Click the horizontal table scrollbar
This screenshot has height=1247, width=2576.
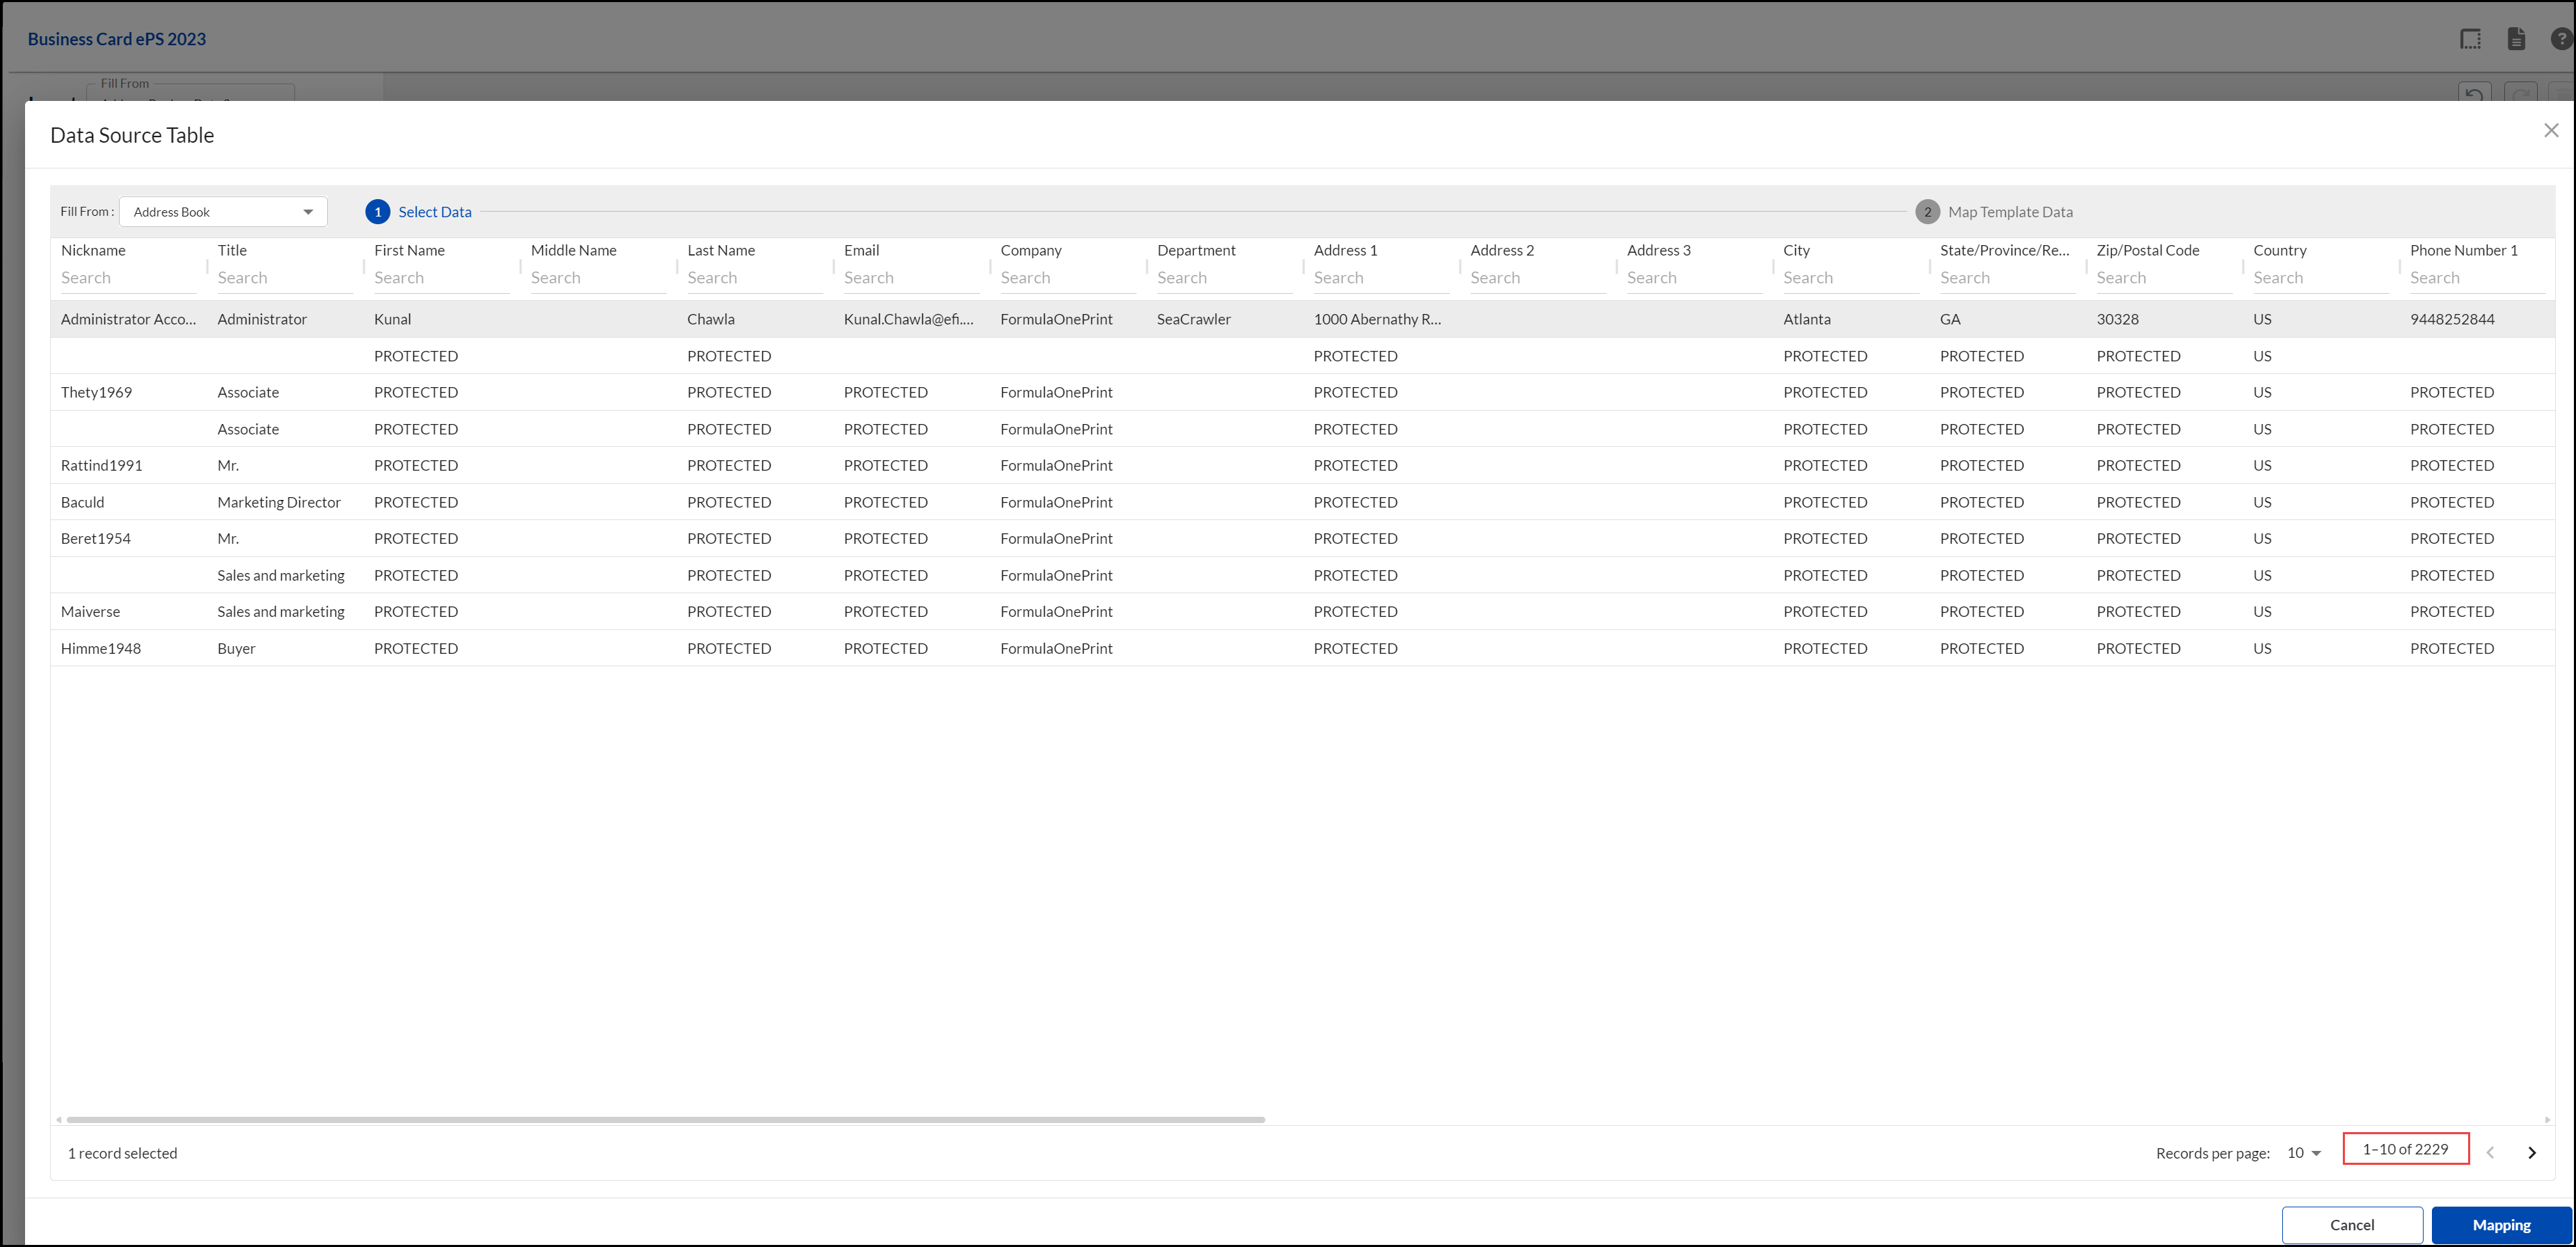[665, 1120]
